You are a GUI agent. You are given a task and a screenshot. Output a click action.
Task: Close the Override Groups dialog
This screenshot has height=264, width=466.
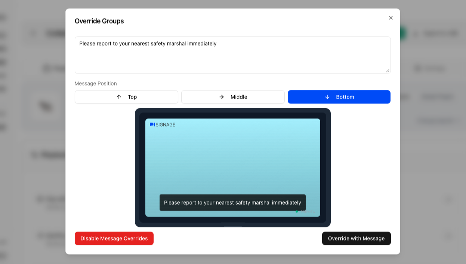tap(391, 18)
